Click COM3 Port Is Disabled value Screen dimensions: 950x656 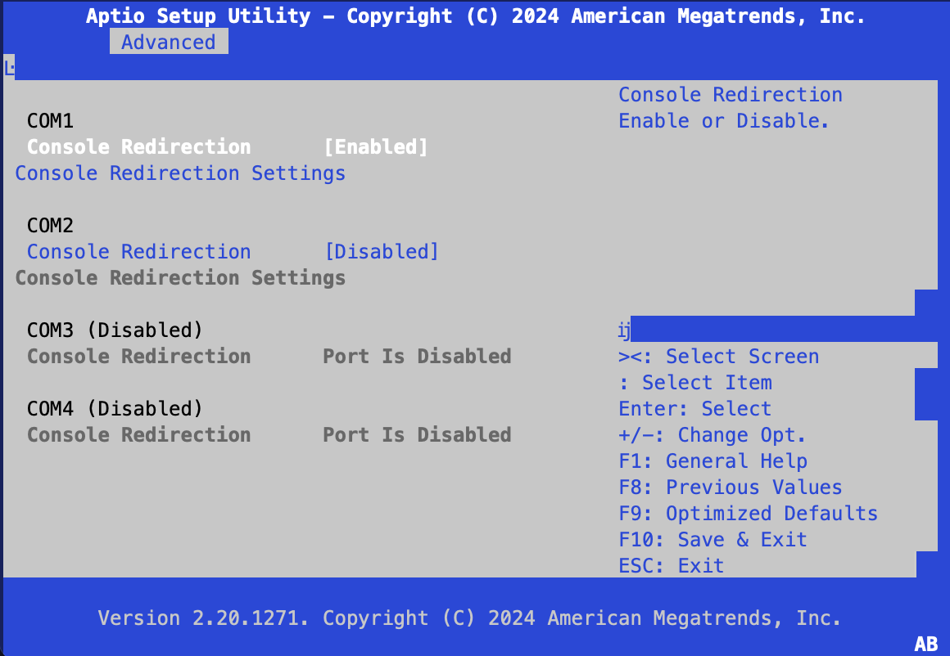coord(417,357)
